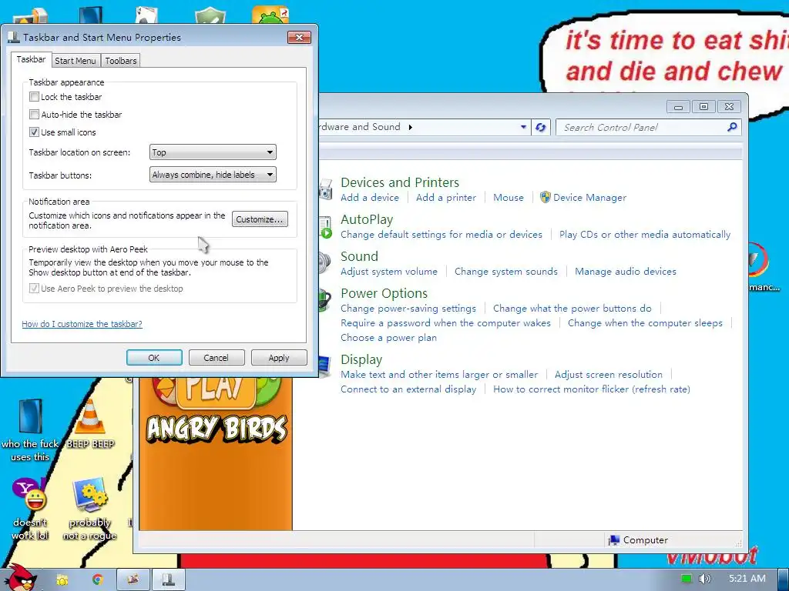Click the Computer icon in the status bar
Screen dimensions: 789x591
614,539
